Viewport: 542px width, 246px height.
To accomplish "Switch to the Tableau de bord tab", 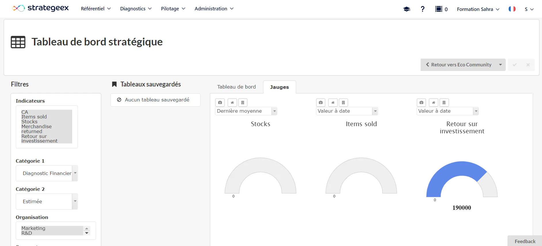I will click(236, 87).
